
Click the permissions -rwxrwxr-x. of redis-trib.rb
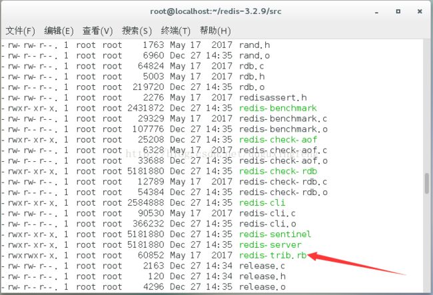(x=29, y=255)
